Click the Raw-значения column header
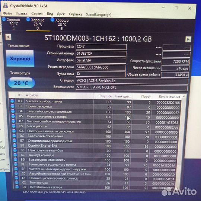 click(169, 97)
